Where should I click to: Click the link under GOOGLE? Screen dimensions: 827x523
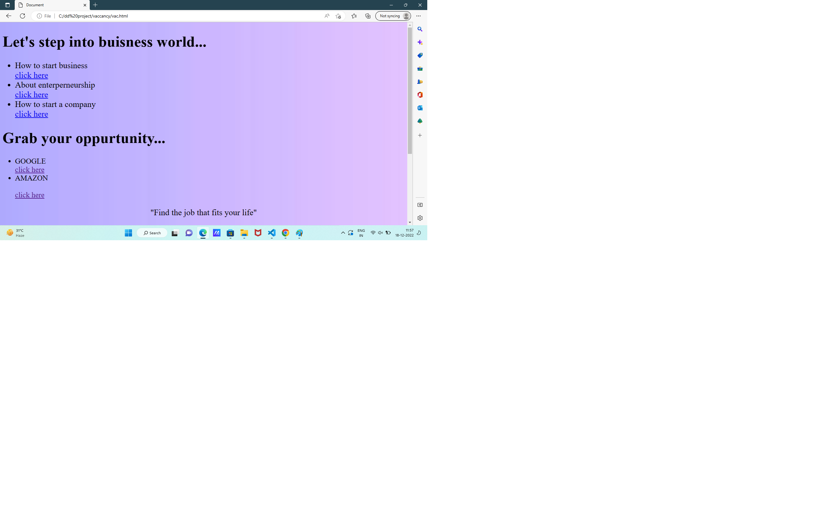[x=29, y=170]
